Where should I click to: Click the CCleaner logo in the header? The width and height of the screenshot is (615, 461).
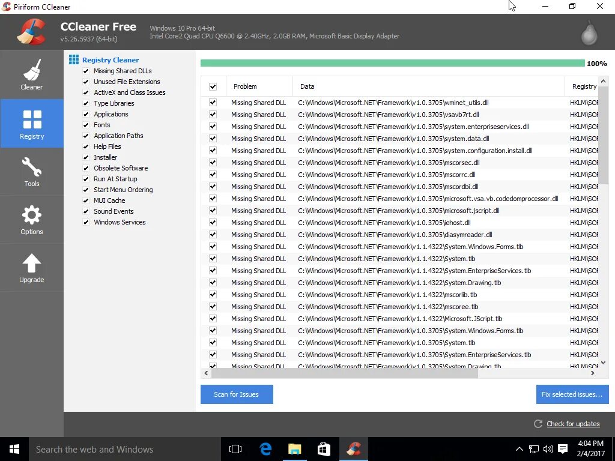32,32
